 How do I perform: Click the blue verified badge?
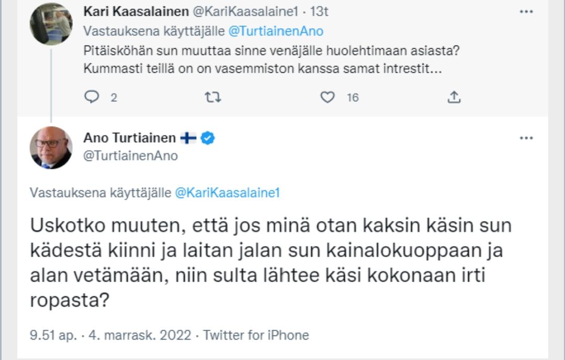coord(208,138)
